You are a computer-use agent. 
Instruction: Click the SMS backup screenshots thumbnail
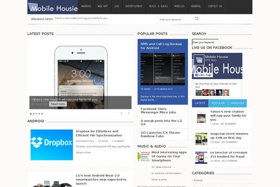(163, 69)
